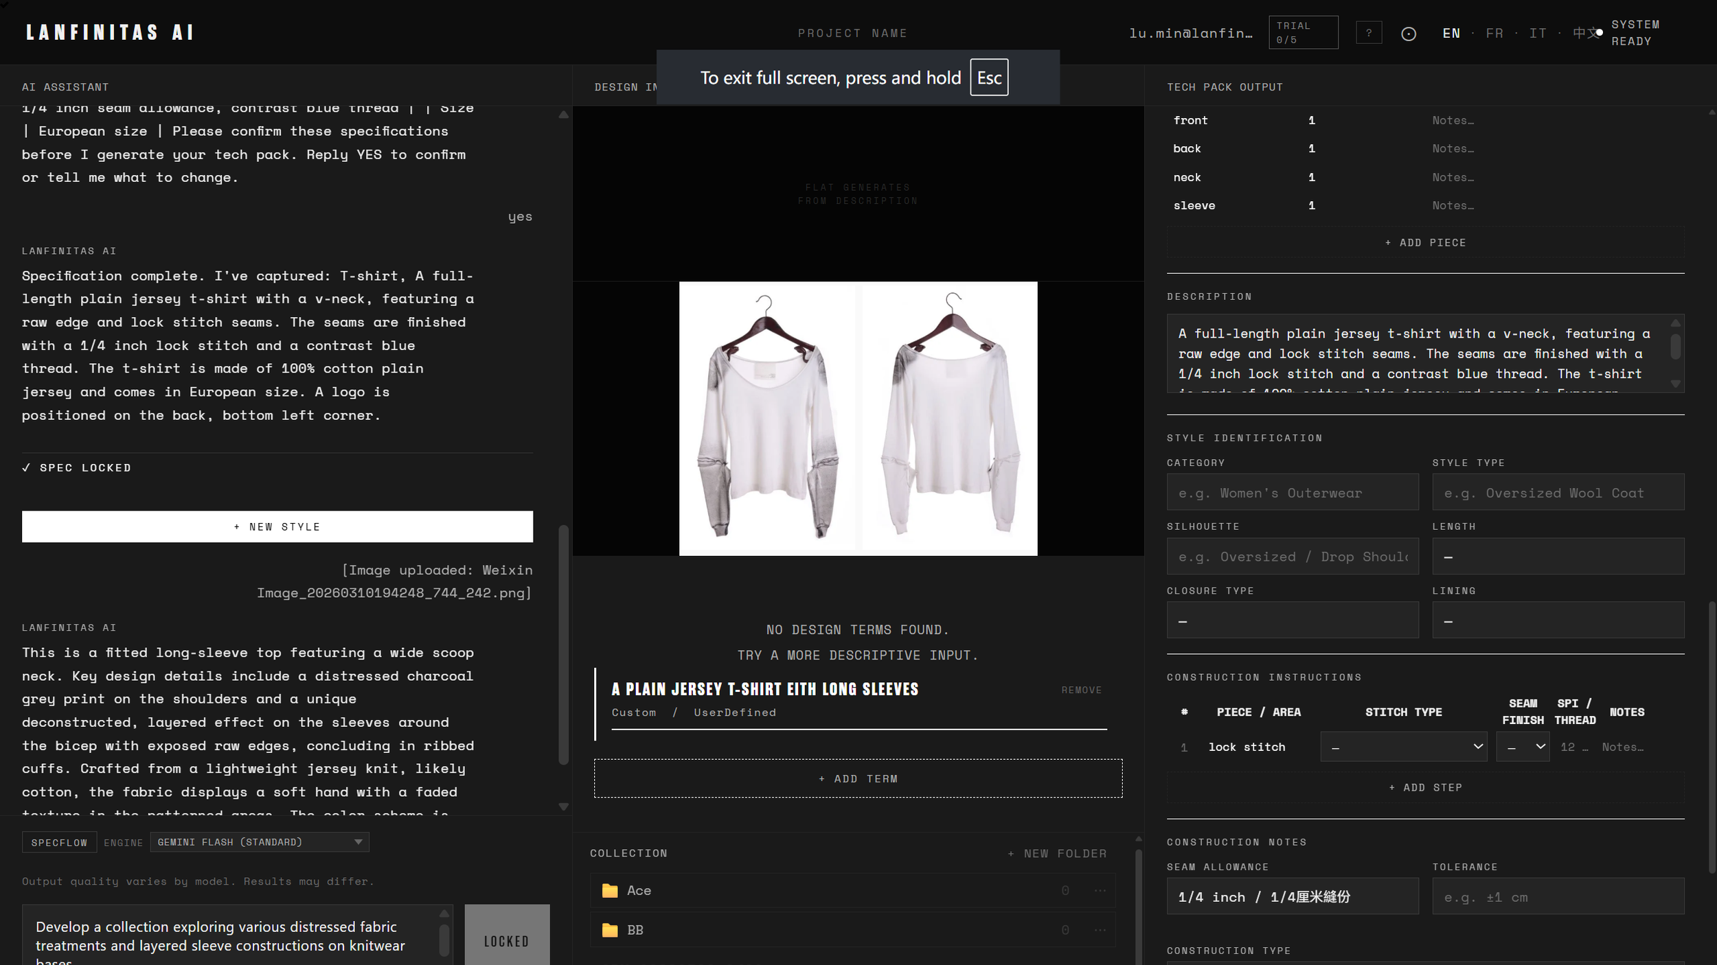Open the Seam Finish dropdown

(x=1523, y=747)
